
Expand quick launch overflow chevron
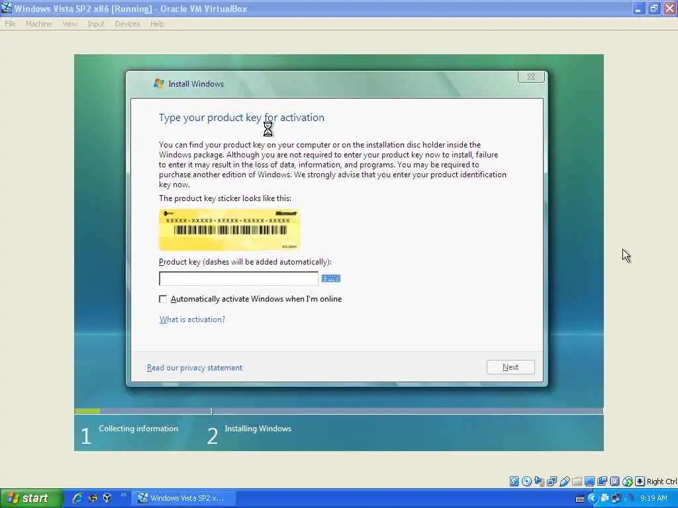(123, 495)
